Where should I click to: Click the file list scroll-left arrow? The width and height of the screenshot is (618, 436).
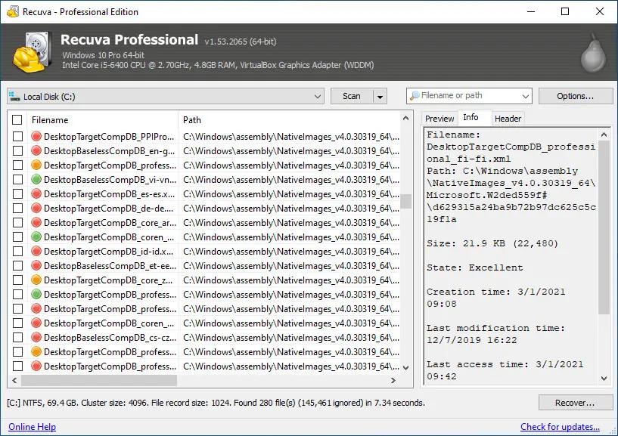tap(14, 381)
